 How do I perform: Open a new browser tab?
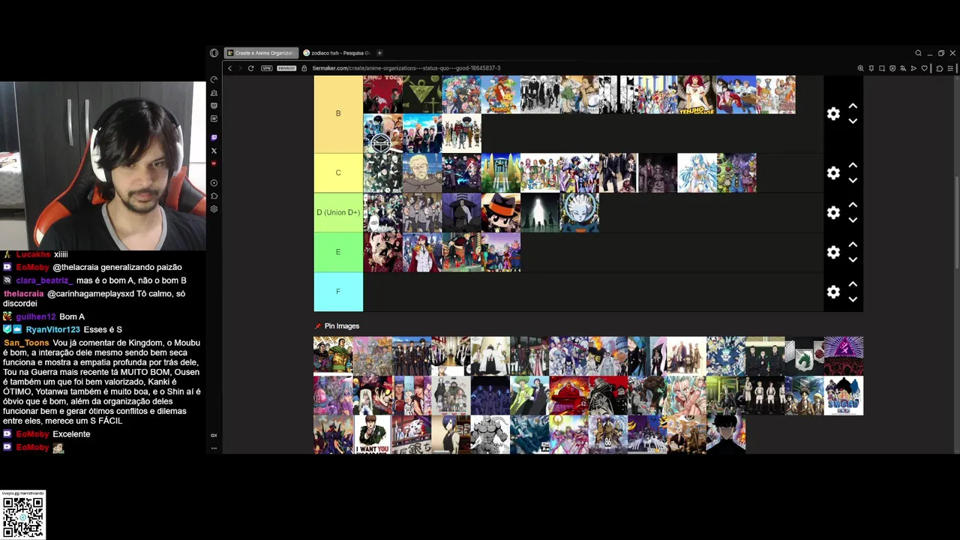click(379, 53)
